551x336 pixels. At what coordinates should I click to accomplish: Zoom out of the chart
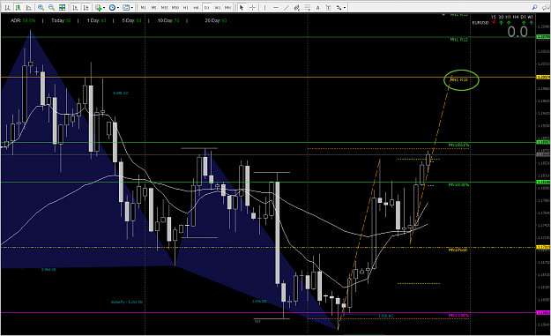51,7
